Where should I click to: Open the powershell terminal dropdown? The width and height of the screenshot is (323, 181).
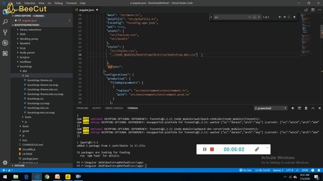271,108
